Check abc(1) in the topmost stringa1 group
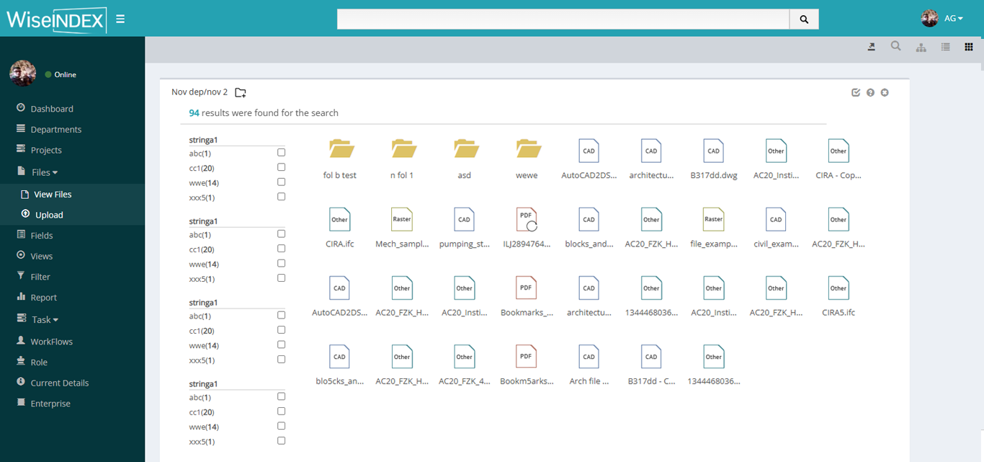The width and height of the screenshot is (984, 462). [x=281, y=153]
